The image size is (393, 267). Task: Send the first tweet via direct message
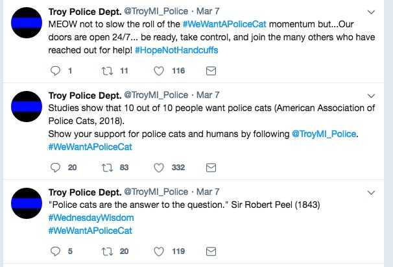[211, 71]
